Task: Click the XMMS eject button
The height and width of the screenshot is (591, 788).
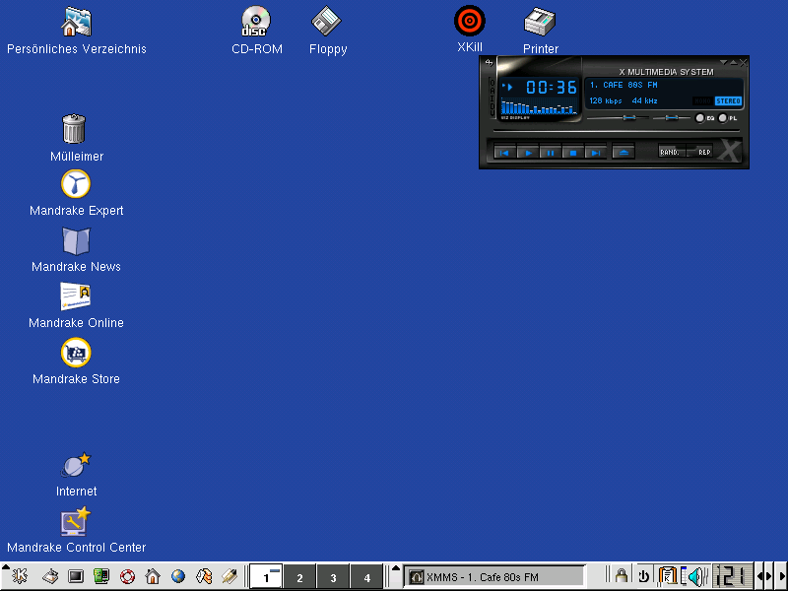Action: [624, 153]
